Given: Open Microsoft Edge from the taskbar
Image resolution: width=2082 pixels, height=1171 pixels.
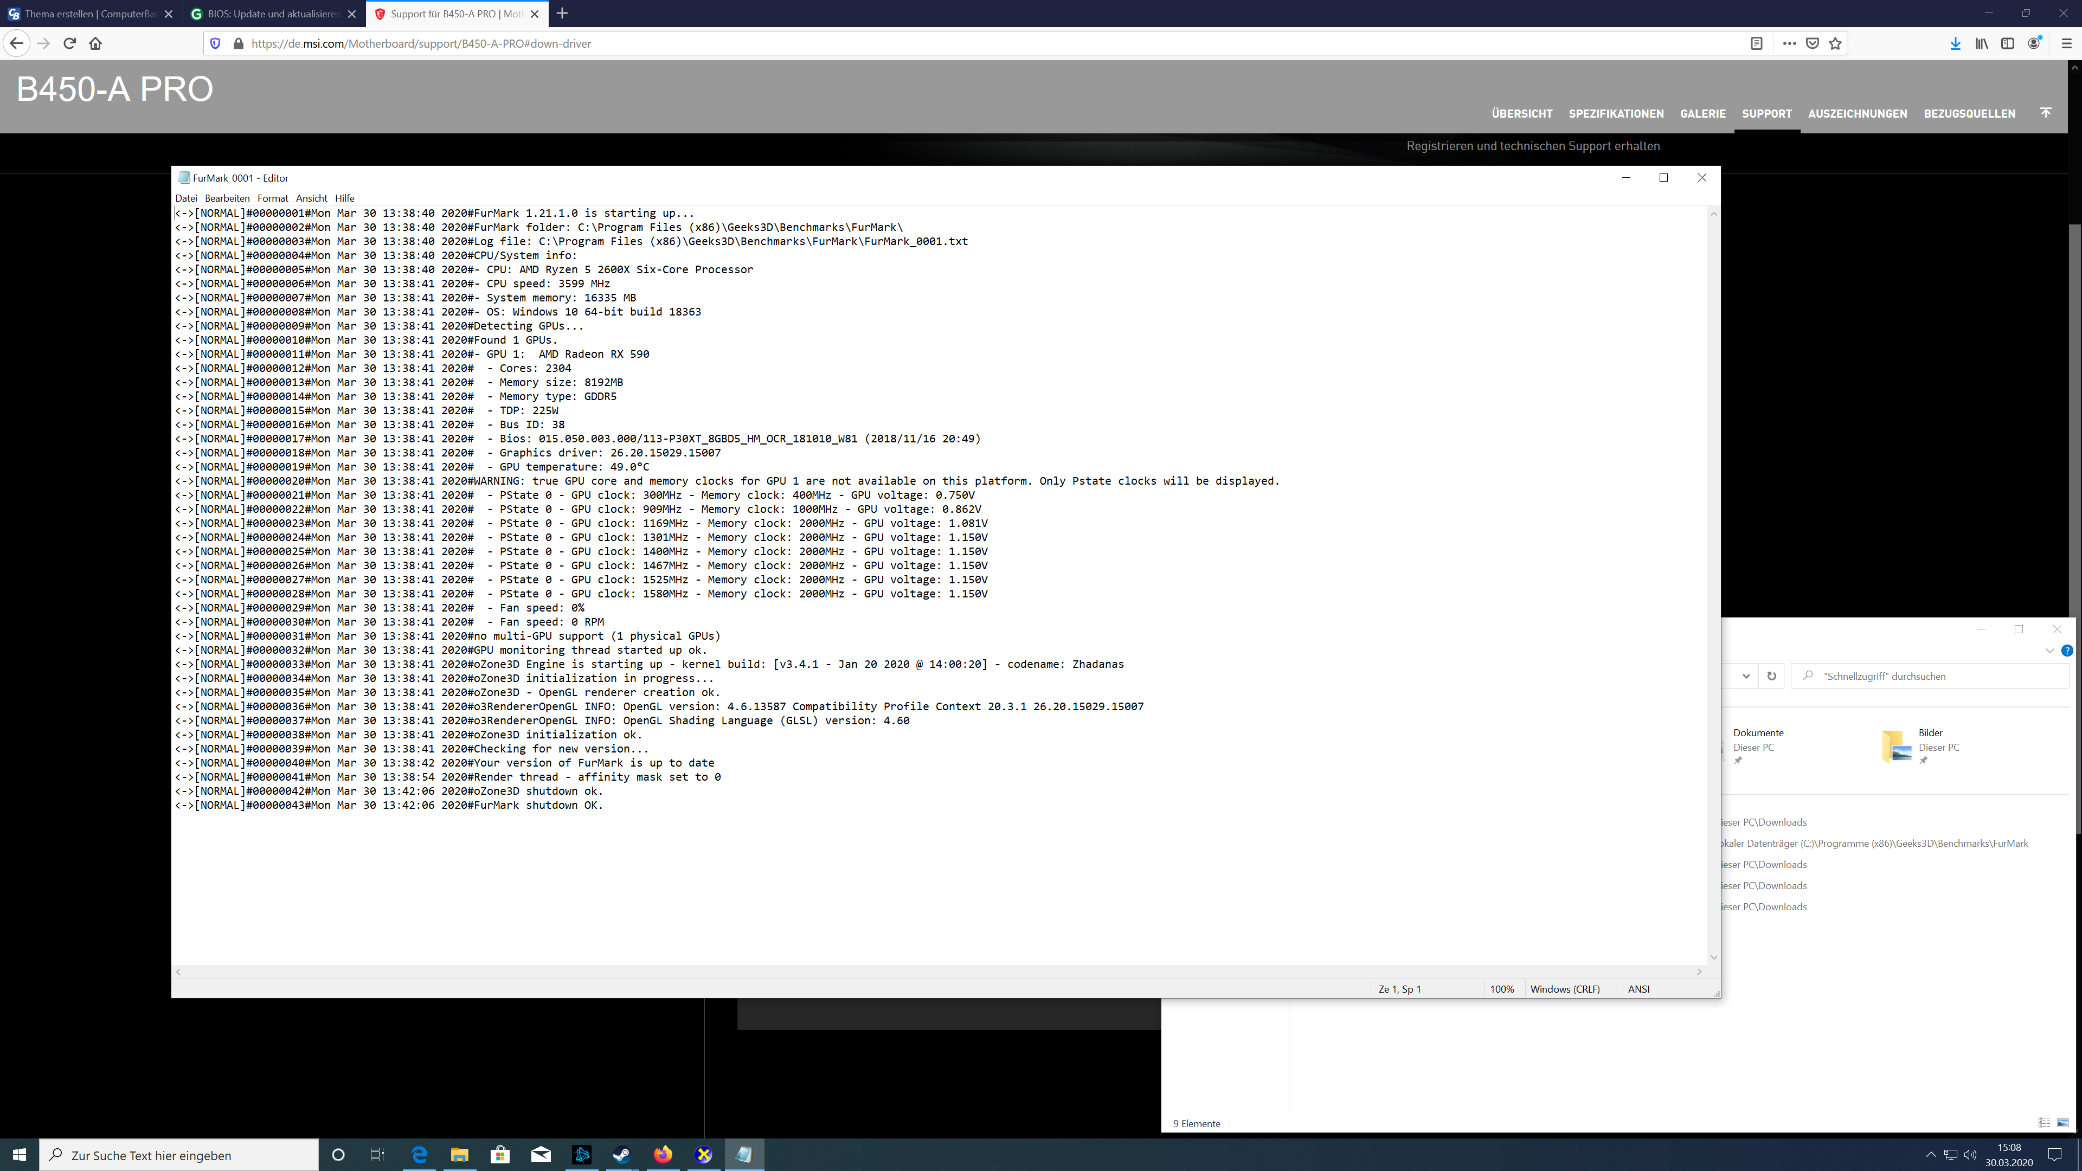Looking at the screenshot, I should [x=419, y=1155].
